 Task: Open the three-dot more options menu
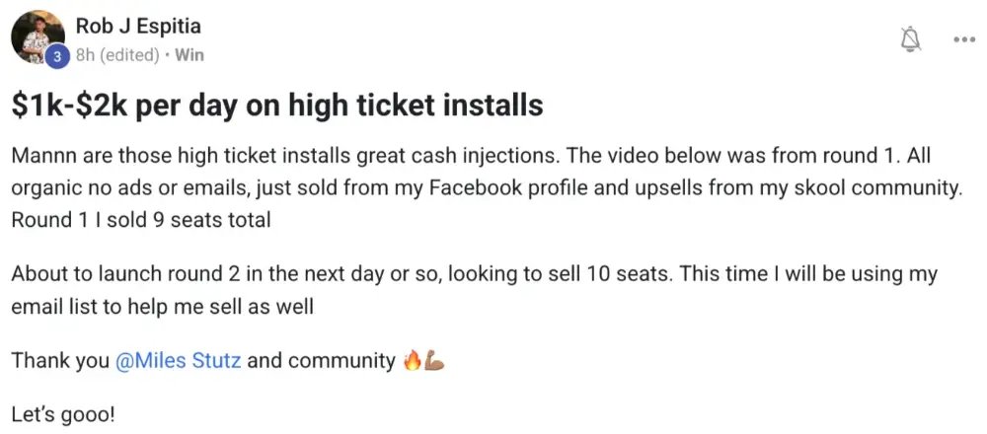(963, 39)
